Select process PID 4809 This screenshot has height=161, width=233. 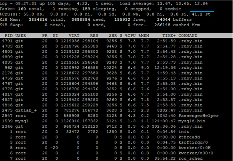(x=8, y=57)
